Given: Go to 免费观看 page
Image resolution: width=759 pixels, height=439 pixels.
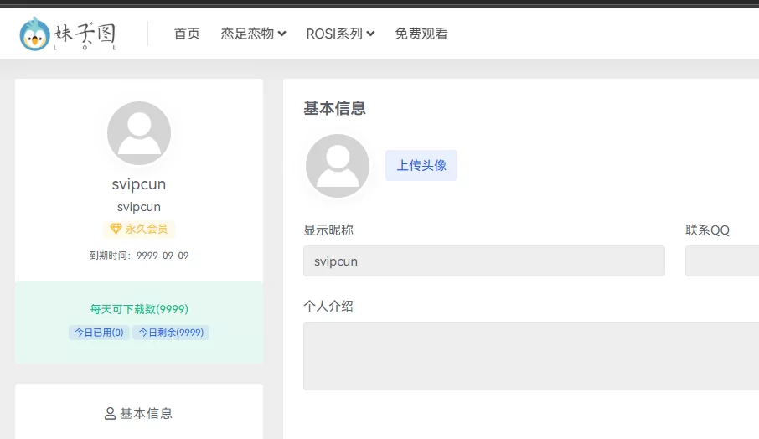Looking at the screenshot, I should [421, 34].
